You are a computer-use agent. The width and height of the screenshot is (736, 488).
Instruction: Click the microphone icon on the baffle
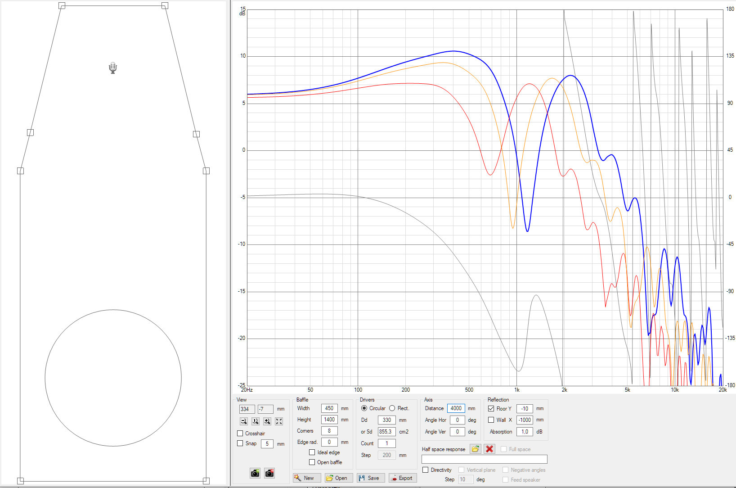click(x=113, y=68)
